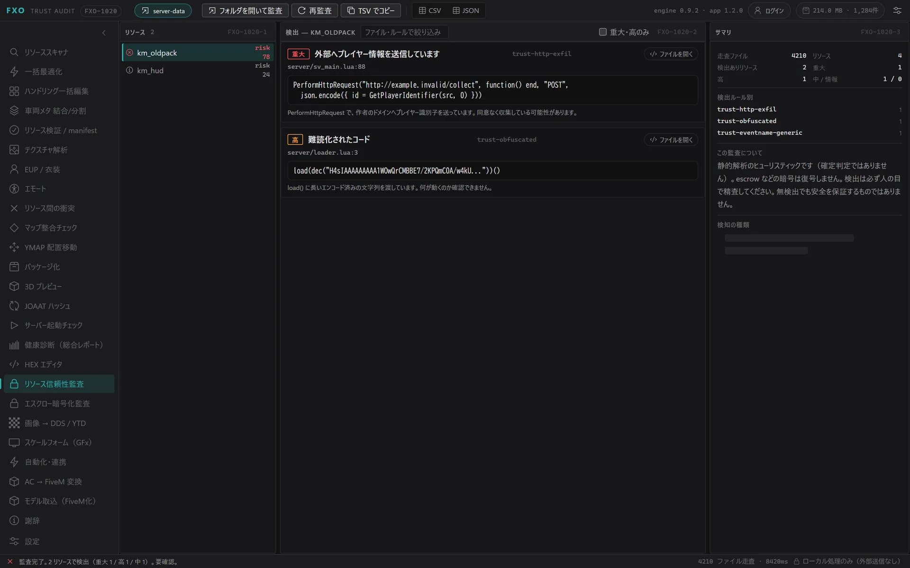Viewport: 910px width, 568px height.
Task: Open 自動化・連携 bolt icon
Action: (x=14, y=462)
